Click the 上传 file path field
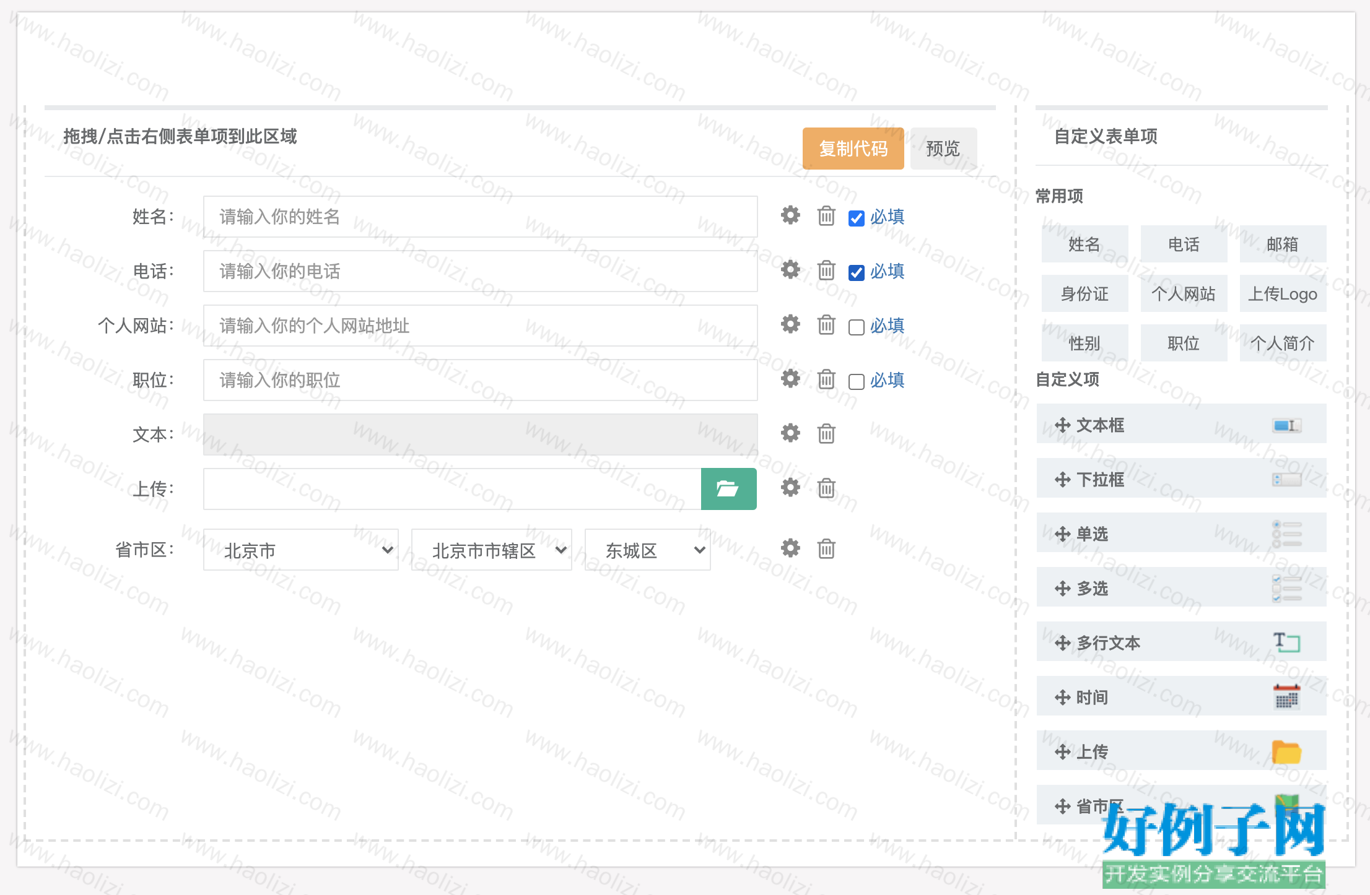The width and height of the screenshot is (1370, 895). tap(452, 489)
